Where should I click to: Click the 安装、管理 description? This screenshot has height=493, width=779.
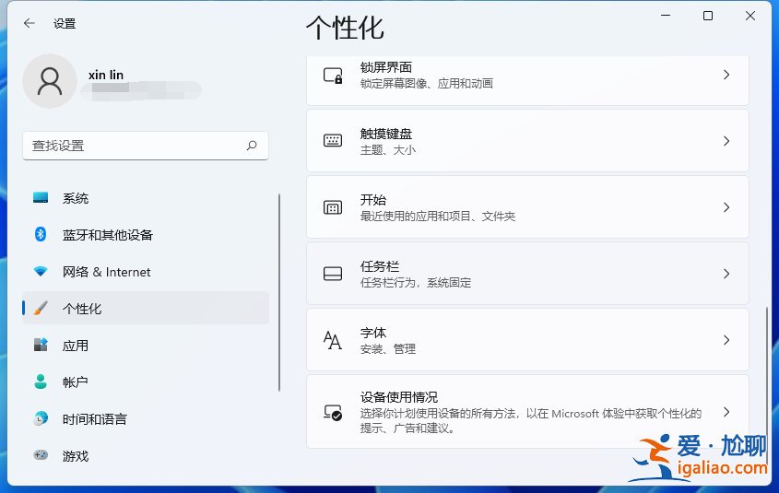point(387,349)
